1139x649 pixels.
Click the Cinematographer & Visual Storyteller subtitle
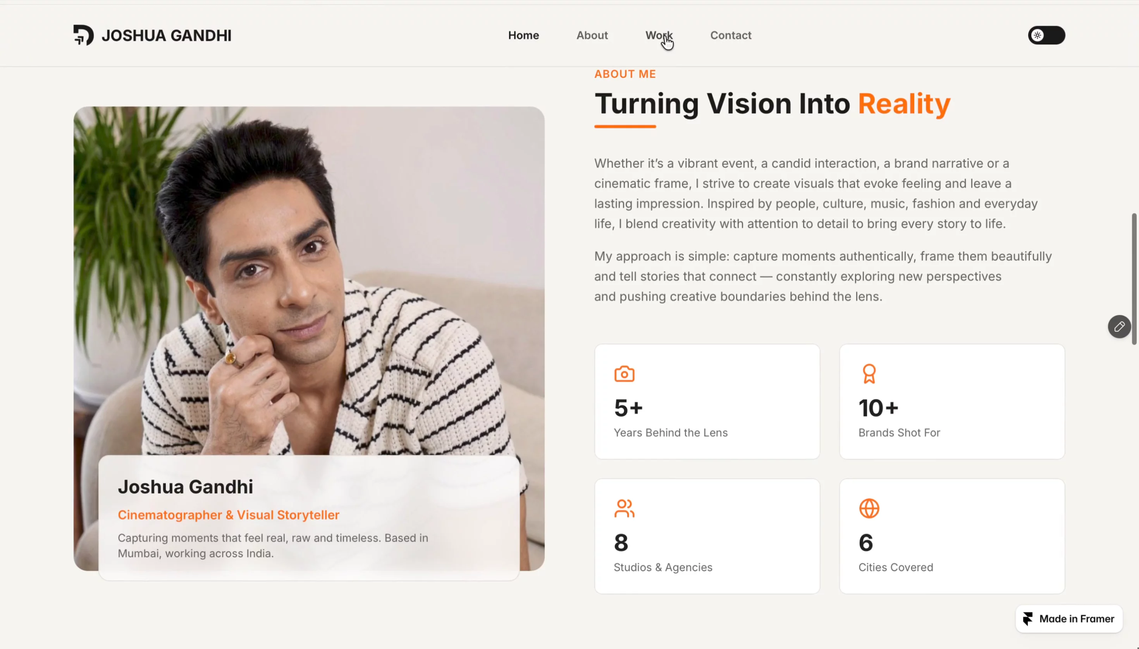pos(228,515)
